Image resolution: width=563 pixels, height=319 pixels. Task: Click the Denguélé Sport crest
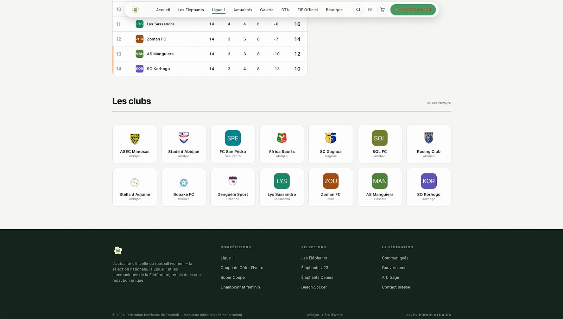pyautogui.click(x=233, y=181)
